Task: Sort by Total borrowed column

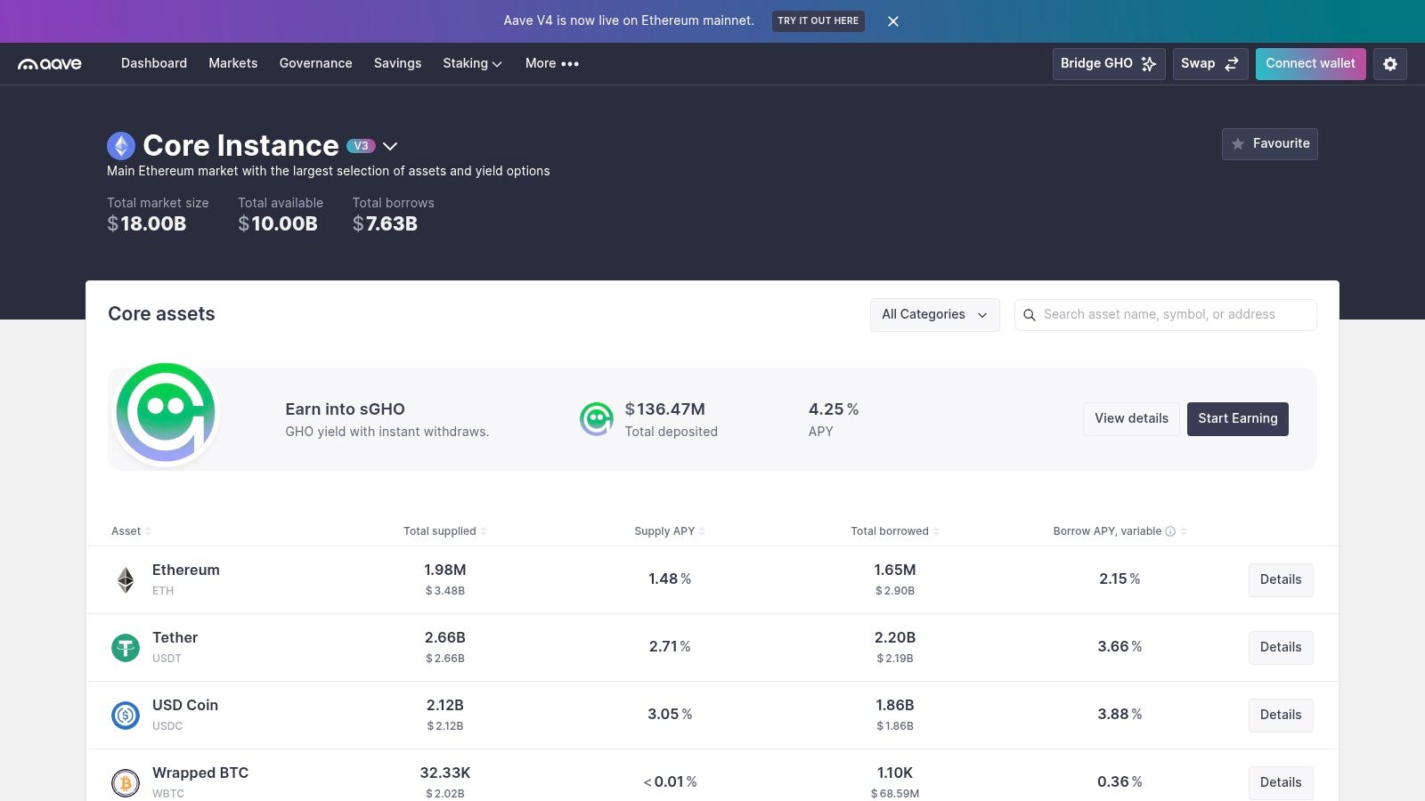Action: click(x=895, y=531)
